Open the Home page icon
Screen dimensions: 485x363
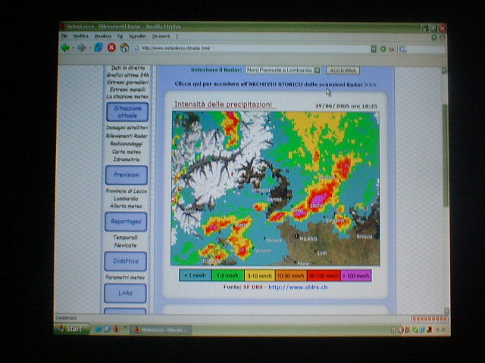[124, 48]
